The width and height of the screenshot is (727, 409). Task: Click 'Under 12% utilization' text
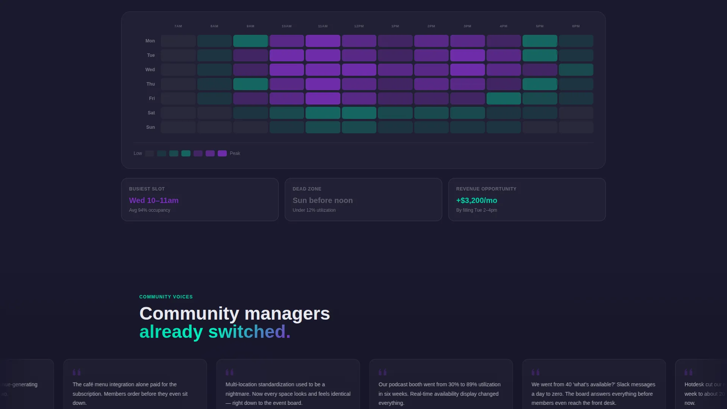click(314, 210)
